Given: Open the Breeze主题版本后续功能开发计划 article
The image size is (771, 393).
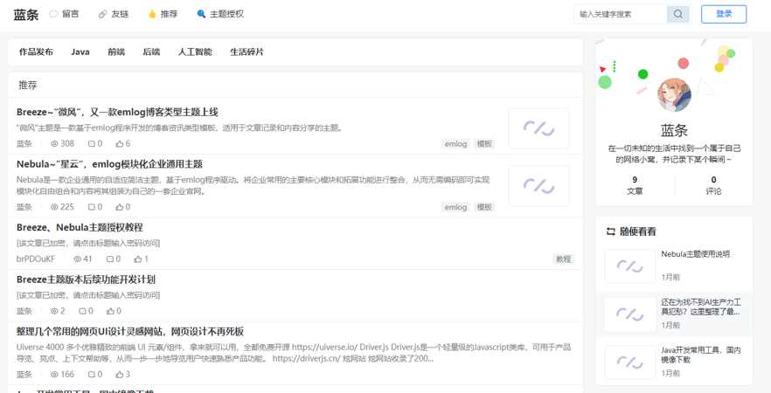Looking at the screenshot, I should pyautogui.click(x=86, y=279).
